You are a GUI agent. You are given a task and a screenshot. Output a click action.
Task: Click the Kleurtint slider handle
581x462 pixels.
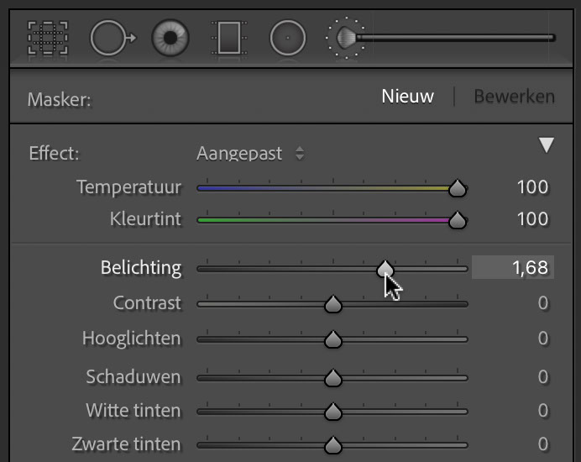[x=458, y=220]
